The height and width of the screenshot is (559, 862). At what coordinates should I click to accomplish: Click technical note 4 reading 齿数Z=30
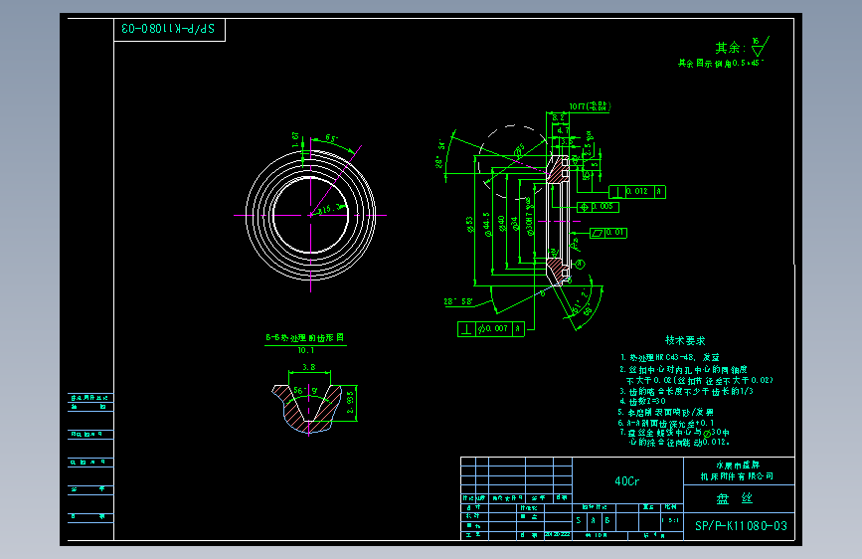point(642,402)
